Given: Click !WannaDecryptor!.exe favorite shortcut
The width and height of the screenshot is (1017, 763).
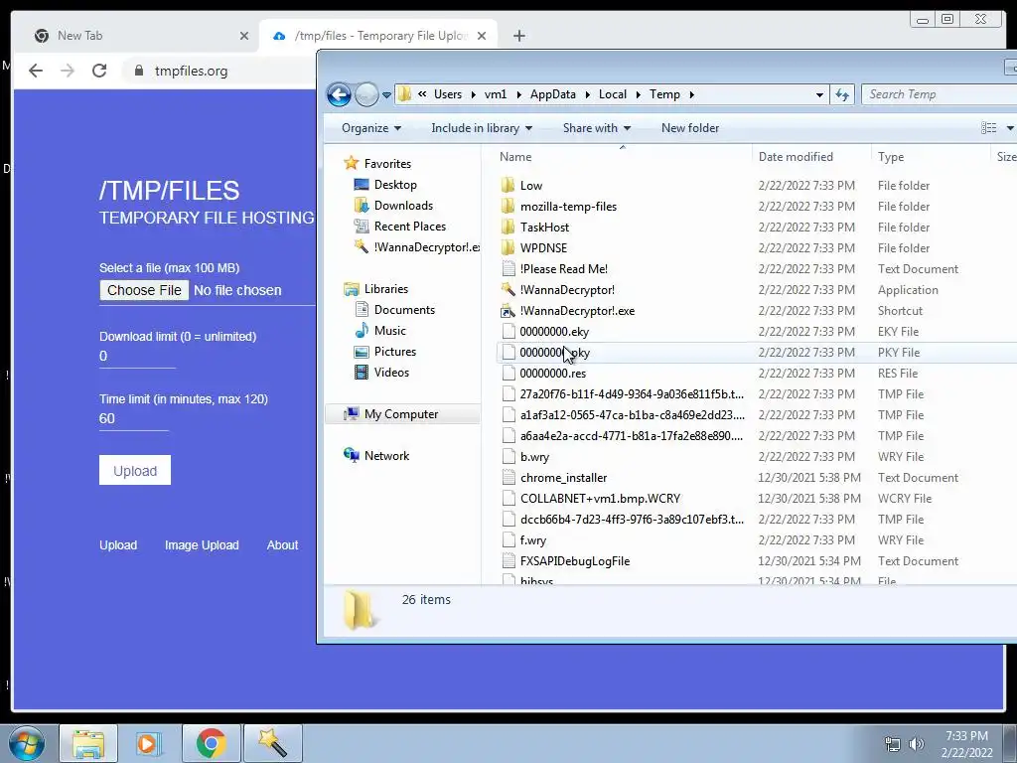Looking at the screenshot, I should (416, 247).
